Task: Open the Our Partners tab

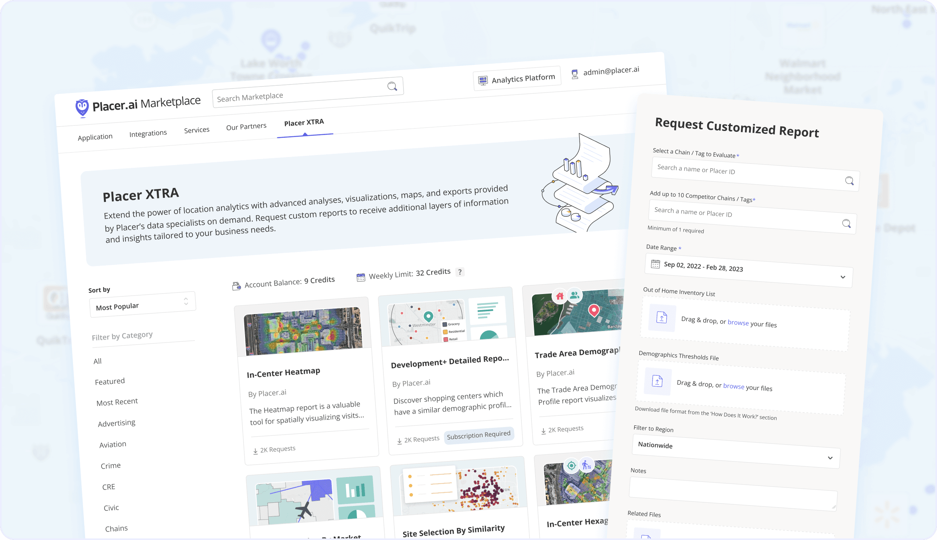Action: (x=246, y=127)
